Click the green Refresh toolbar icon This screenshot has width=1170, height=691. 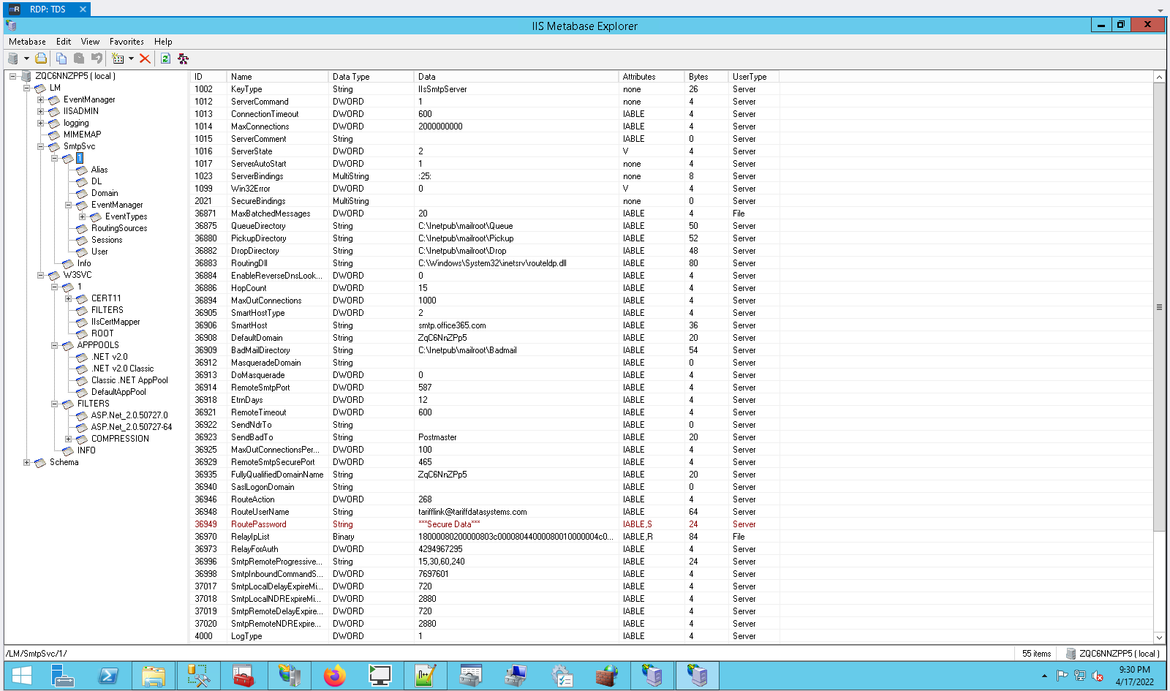click(165, 58)
